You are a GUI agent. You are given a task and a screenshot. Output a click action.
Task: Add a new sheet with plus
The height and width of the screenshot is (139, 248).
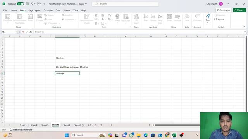[111, 125]
